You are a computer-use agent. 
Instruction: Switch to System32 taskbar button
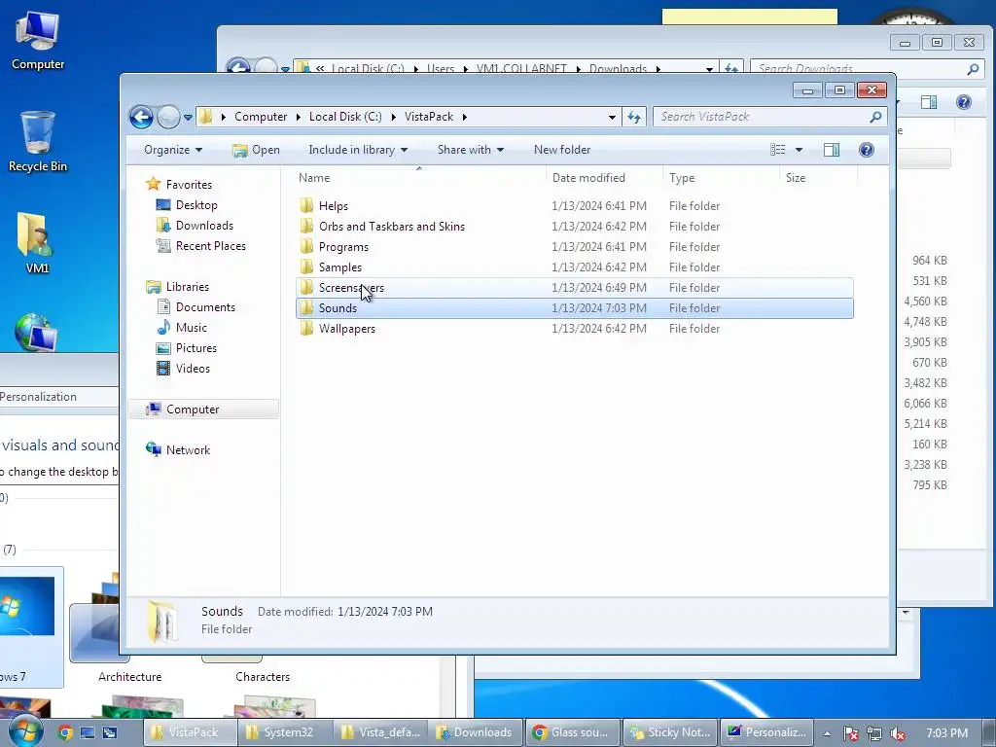tap(285, 732)
